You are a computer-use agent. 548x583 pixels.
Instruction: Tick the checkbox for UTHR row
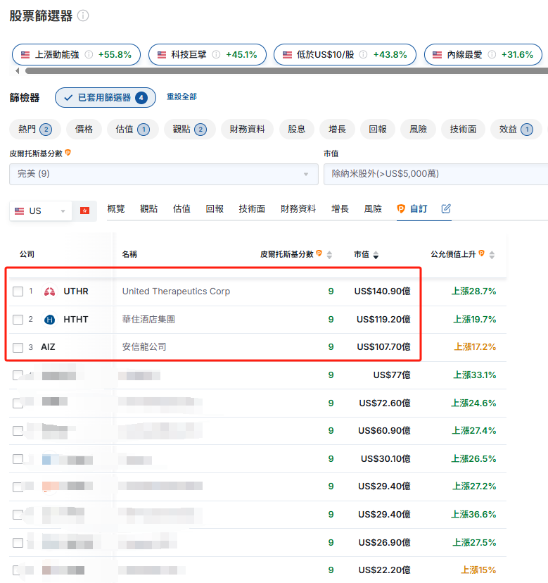click(x=18, y=291)
